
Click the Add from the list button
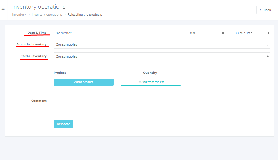click(151, 82)
